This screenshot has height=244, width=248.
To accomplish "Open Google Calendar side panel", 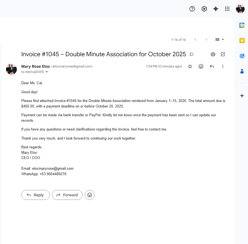I will [242, 25].
